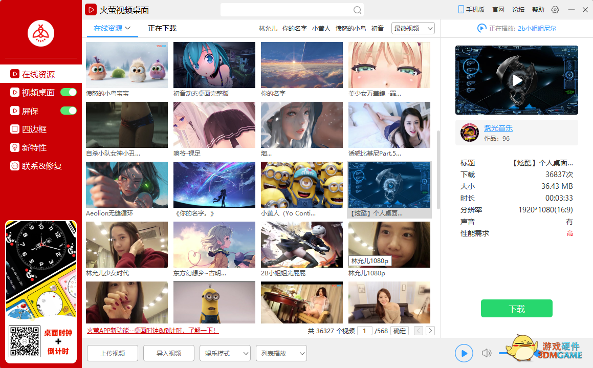
Task: Open 论坛 in the title bar
Action: [518, 9]
